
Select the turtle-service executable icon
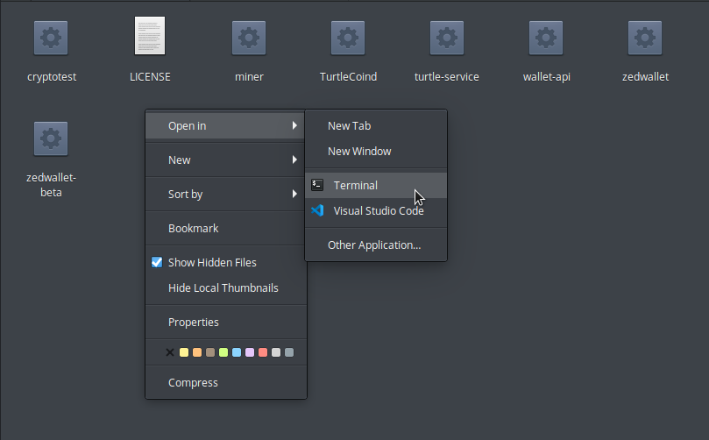(447, 38)
